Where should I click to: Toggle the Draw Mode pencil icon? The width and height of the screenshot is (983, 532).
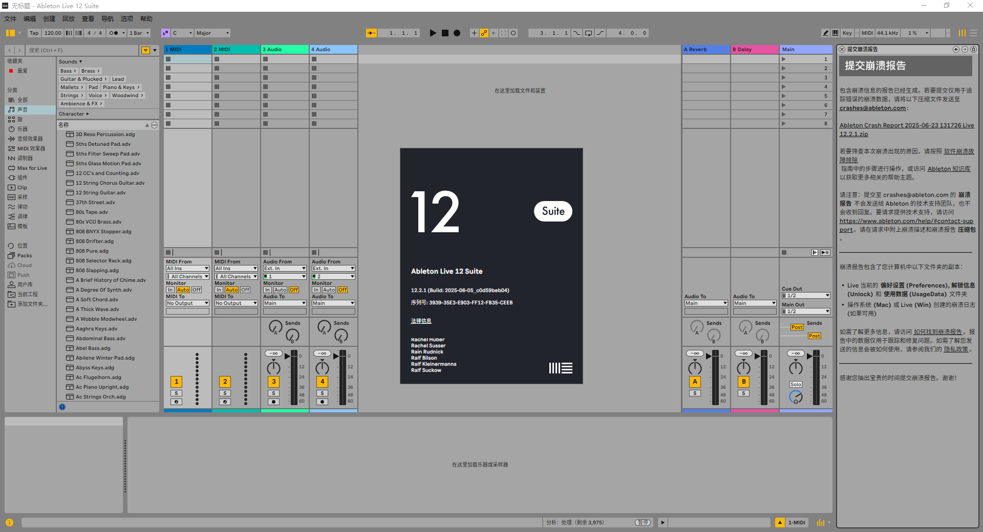pos(825,33)
